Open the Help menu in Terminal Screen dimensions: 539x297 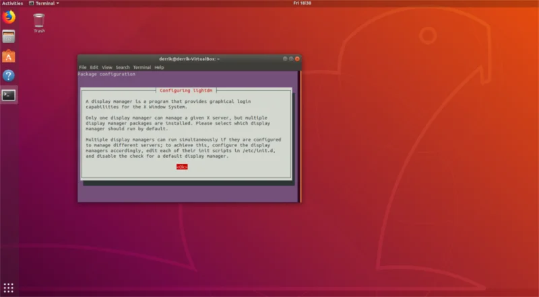(x=159, y=67)
